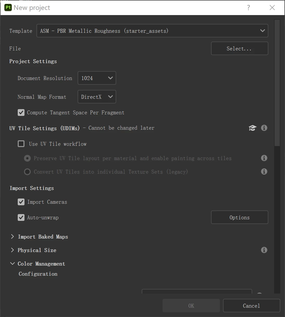
Task: Select Convert UV Tiles into Texture Sets radio
Action: pyautogui.click(x=27, y=172)
